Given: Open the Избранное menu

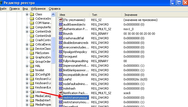Looking at the screenshot, I should coord(38,9).
